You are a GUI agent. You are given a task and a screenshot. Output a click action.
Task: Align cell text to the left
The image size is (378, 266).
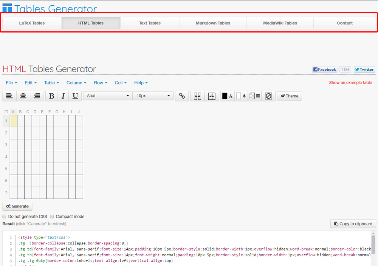pyautogui.click(x=9, y=96)
